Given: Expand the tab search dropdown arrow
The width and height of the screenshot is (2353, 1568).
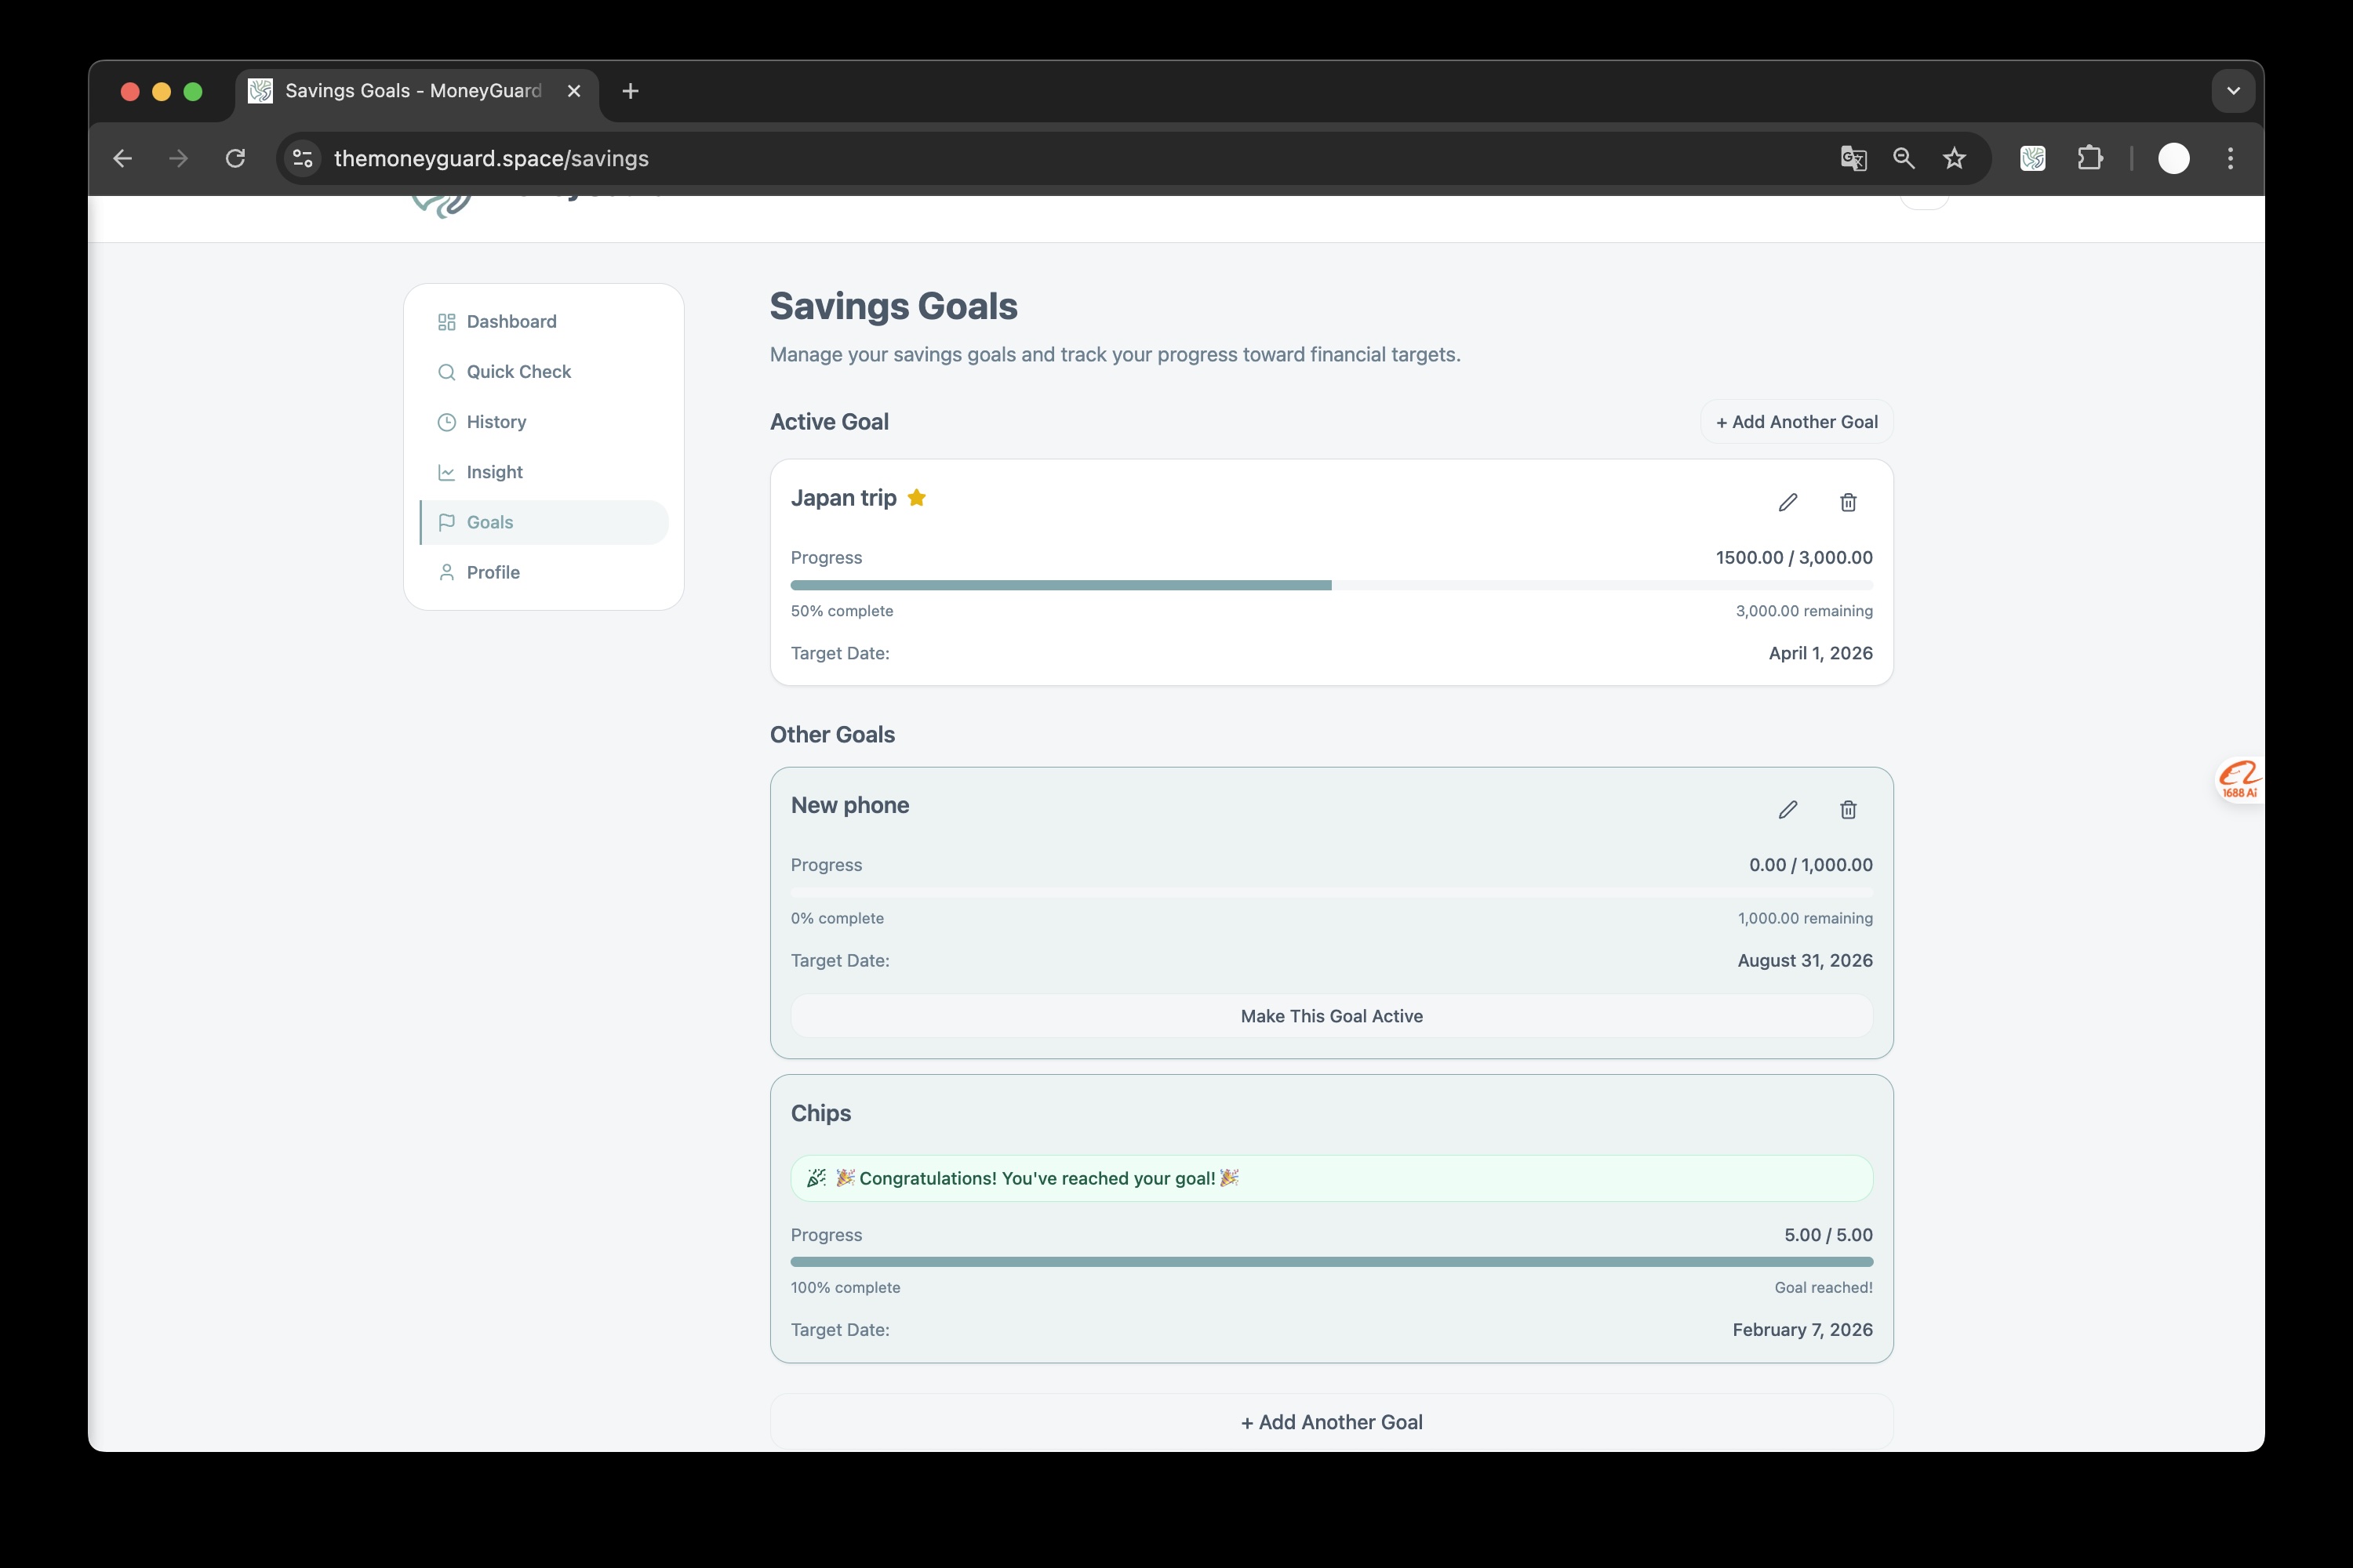Looking at the screenshot, I should pos(2233,91).
